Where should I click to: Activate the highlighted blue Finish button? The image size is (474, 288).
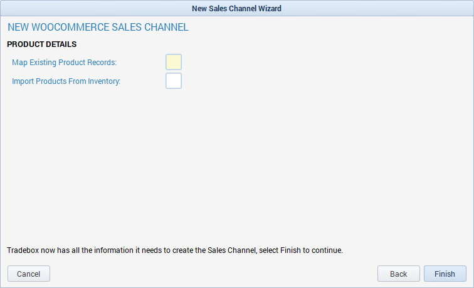(x=445, y=274)
